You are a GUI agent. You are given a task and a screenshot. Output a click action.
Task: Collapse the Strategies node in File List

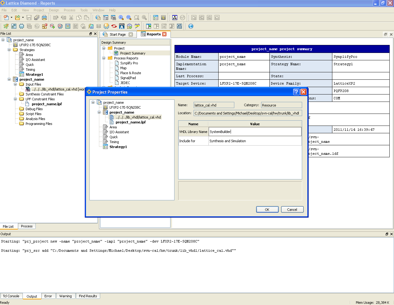tap(9, 50)
